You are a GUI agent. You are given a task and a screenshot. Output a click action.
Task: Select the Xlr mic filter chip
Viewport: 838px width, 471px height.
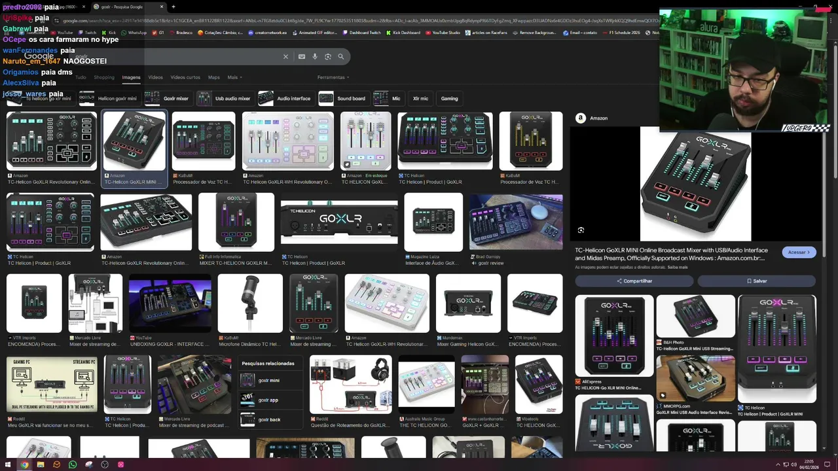[420, 98]
